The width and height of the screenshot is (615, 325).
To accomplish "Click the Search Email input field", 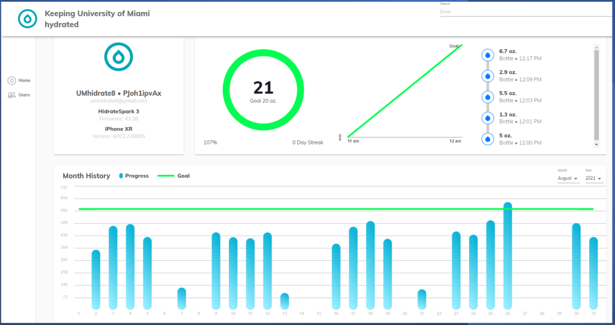I will pos(523,11).
